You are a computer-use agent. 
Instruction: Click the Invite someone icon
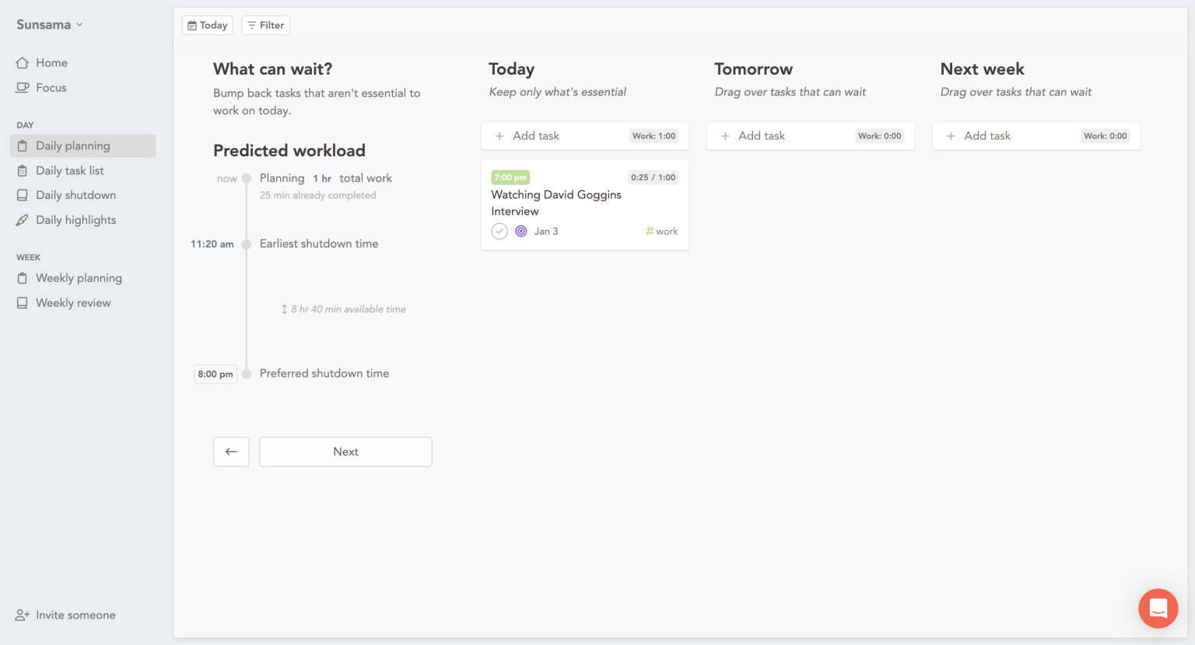23,615
